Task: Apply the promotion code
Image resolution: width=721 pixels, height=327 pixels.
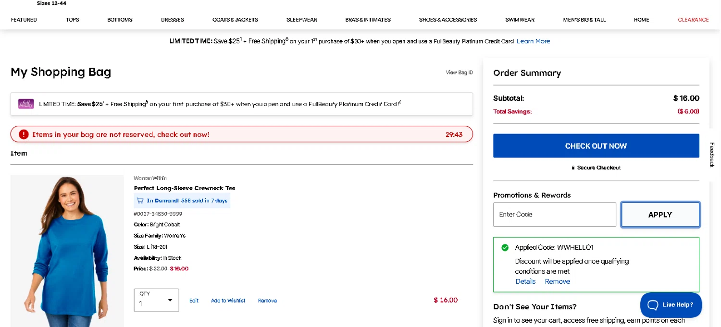Action: (x=660, y=215)
